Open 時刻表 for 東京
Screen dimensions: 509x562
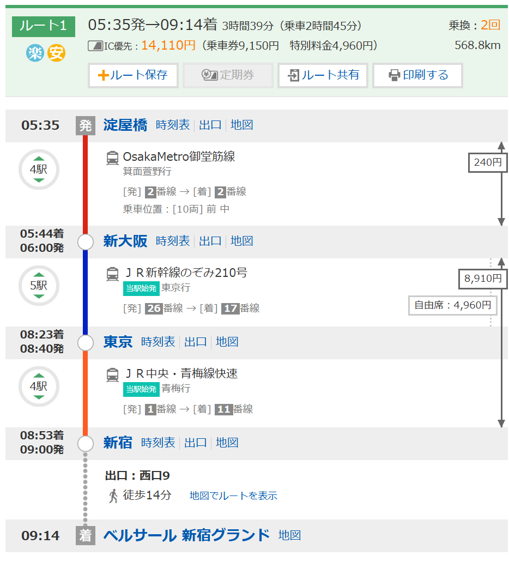(158, 342)
